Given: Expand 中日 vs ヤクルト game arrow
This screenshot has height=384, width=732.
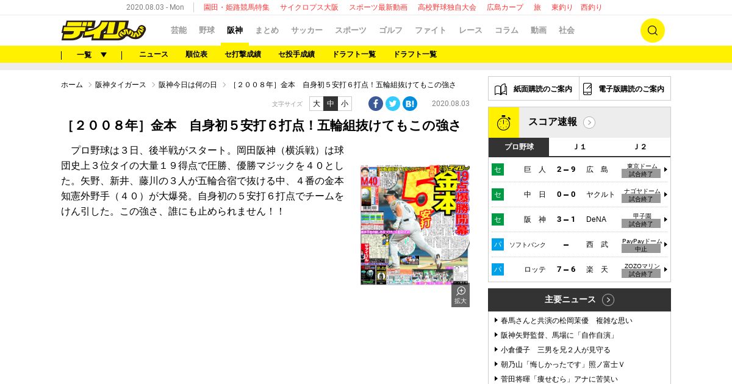Looking at the screenshot, I should click(666, 194).
